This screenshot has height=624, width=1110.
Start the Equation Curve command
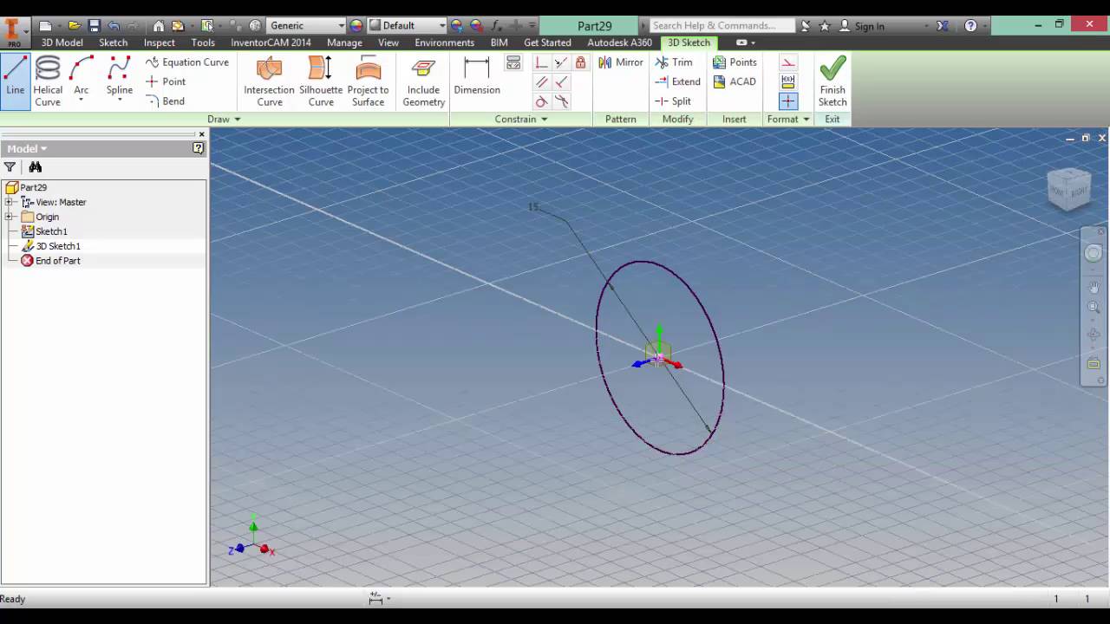click(x=187, y=62)
